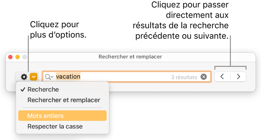Click the "Cliquez pour plus d'options" callout text
261x140 pixels.
(x=58, y=30)
